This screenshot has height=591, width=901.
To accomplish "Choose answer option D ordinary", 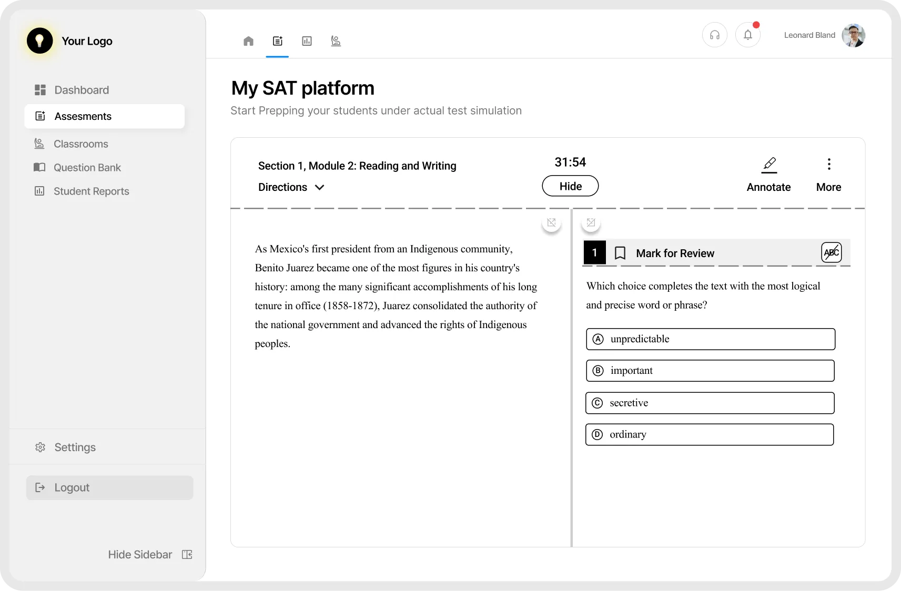I will pyautogui.click(x=710, y=435).
